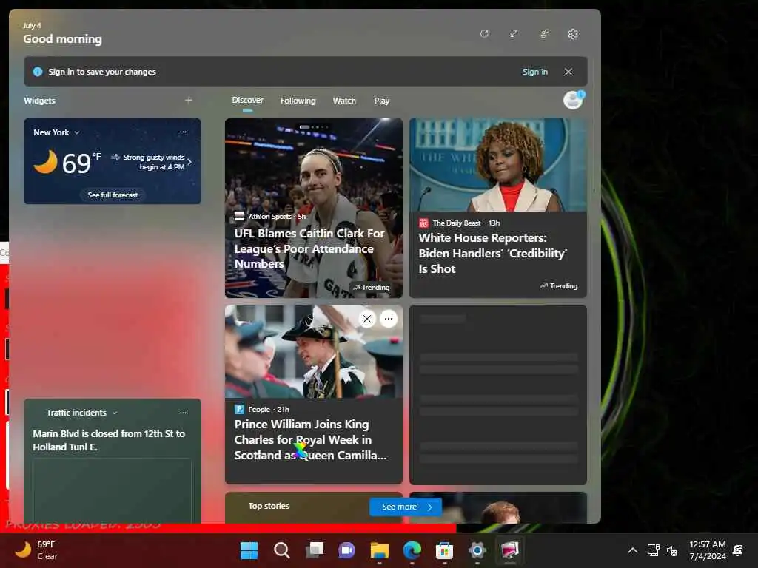This screenshot has height=568, width=758.
Task: Click the widgets board vertical scrollbar
Action: tap(594, 126)
